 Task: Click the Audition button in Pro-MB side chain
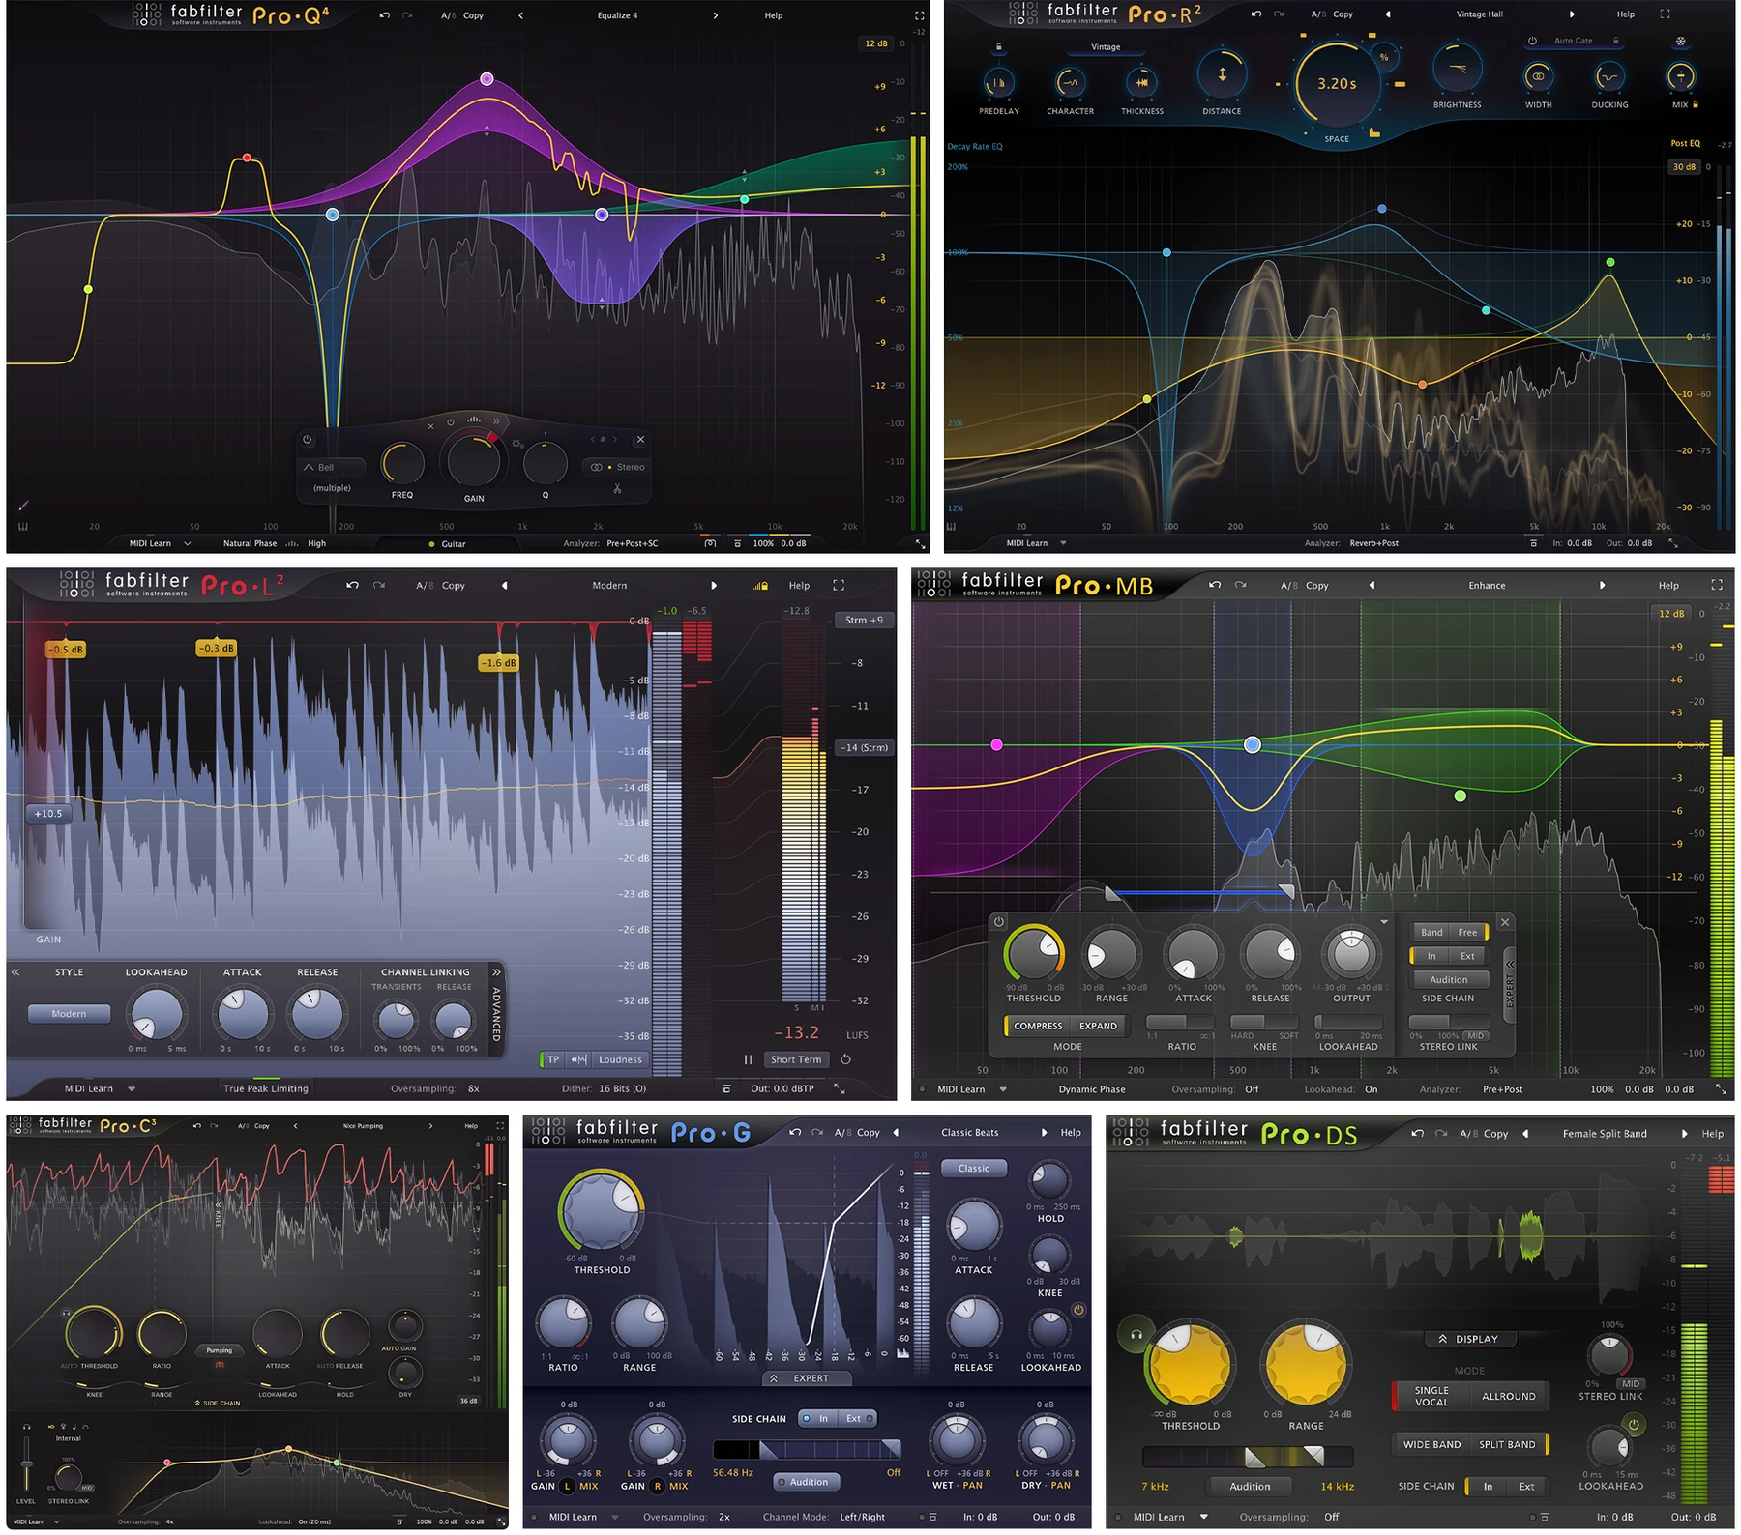pos(1448,979)
